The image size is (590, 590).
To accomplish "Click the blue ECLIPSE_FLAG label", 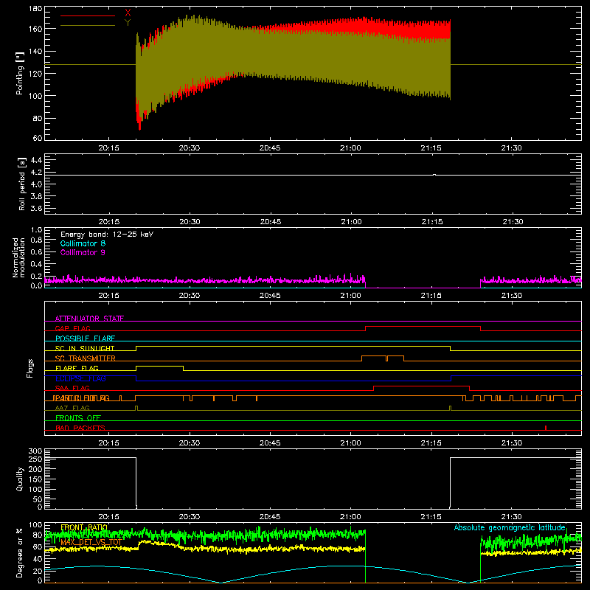I will (80, 378).
